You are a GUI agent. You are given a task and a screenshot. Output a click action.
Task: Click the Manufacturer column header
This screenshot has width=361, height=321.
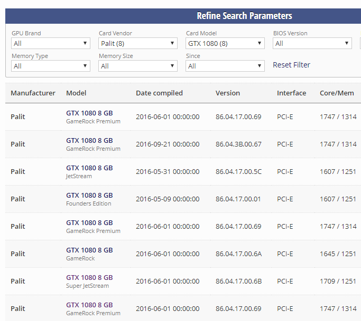(33, 93)
